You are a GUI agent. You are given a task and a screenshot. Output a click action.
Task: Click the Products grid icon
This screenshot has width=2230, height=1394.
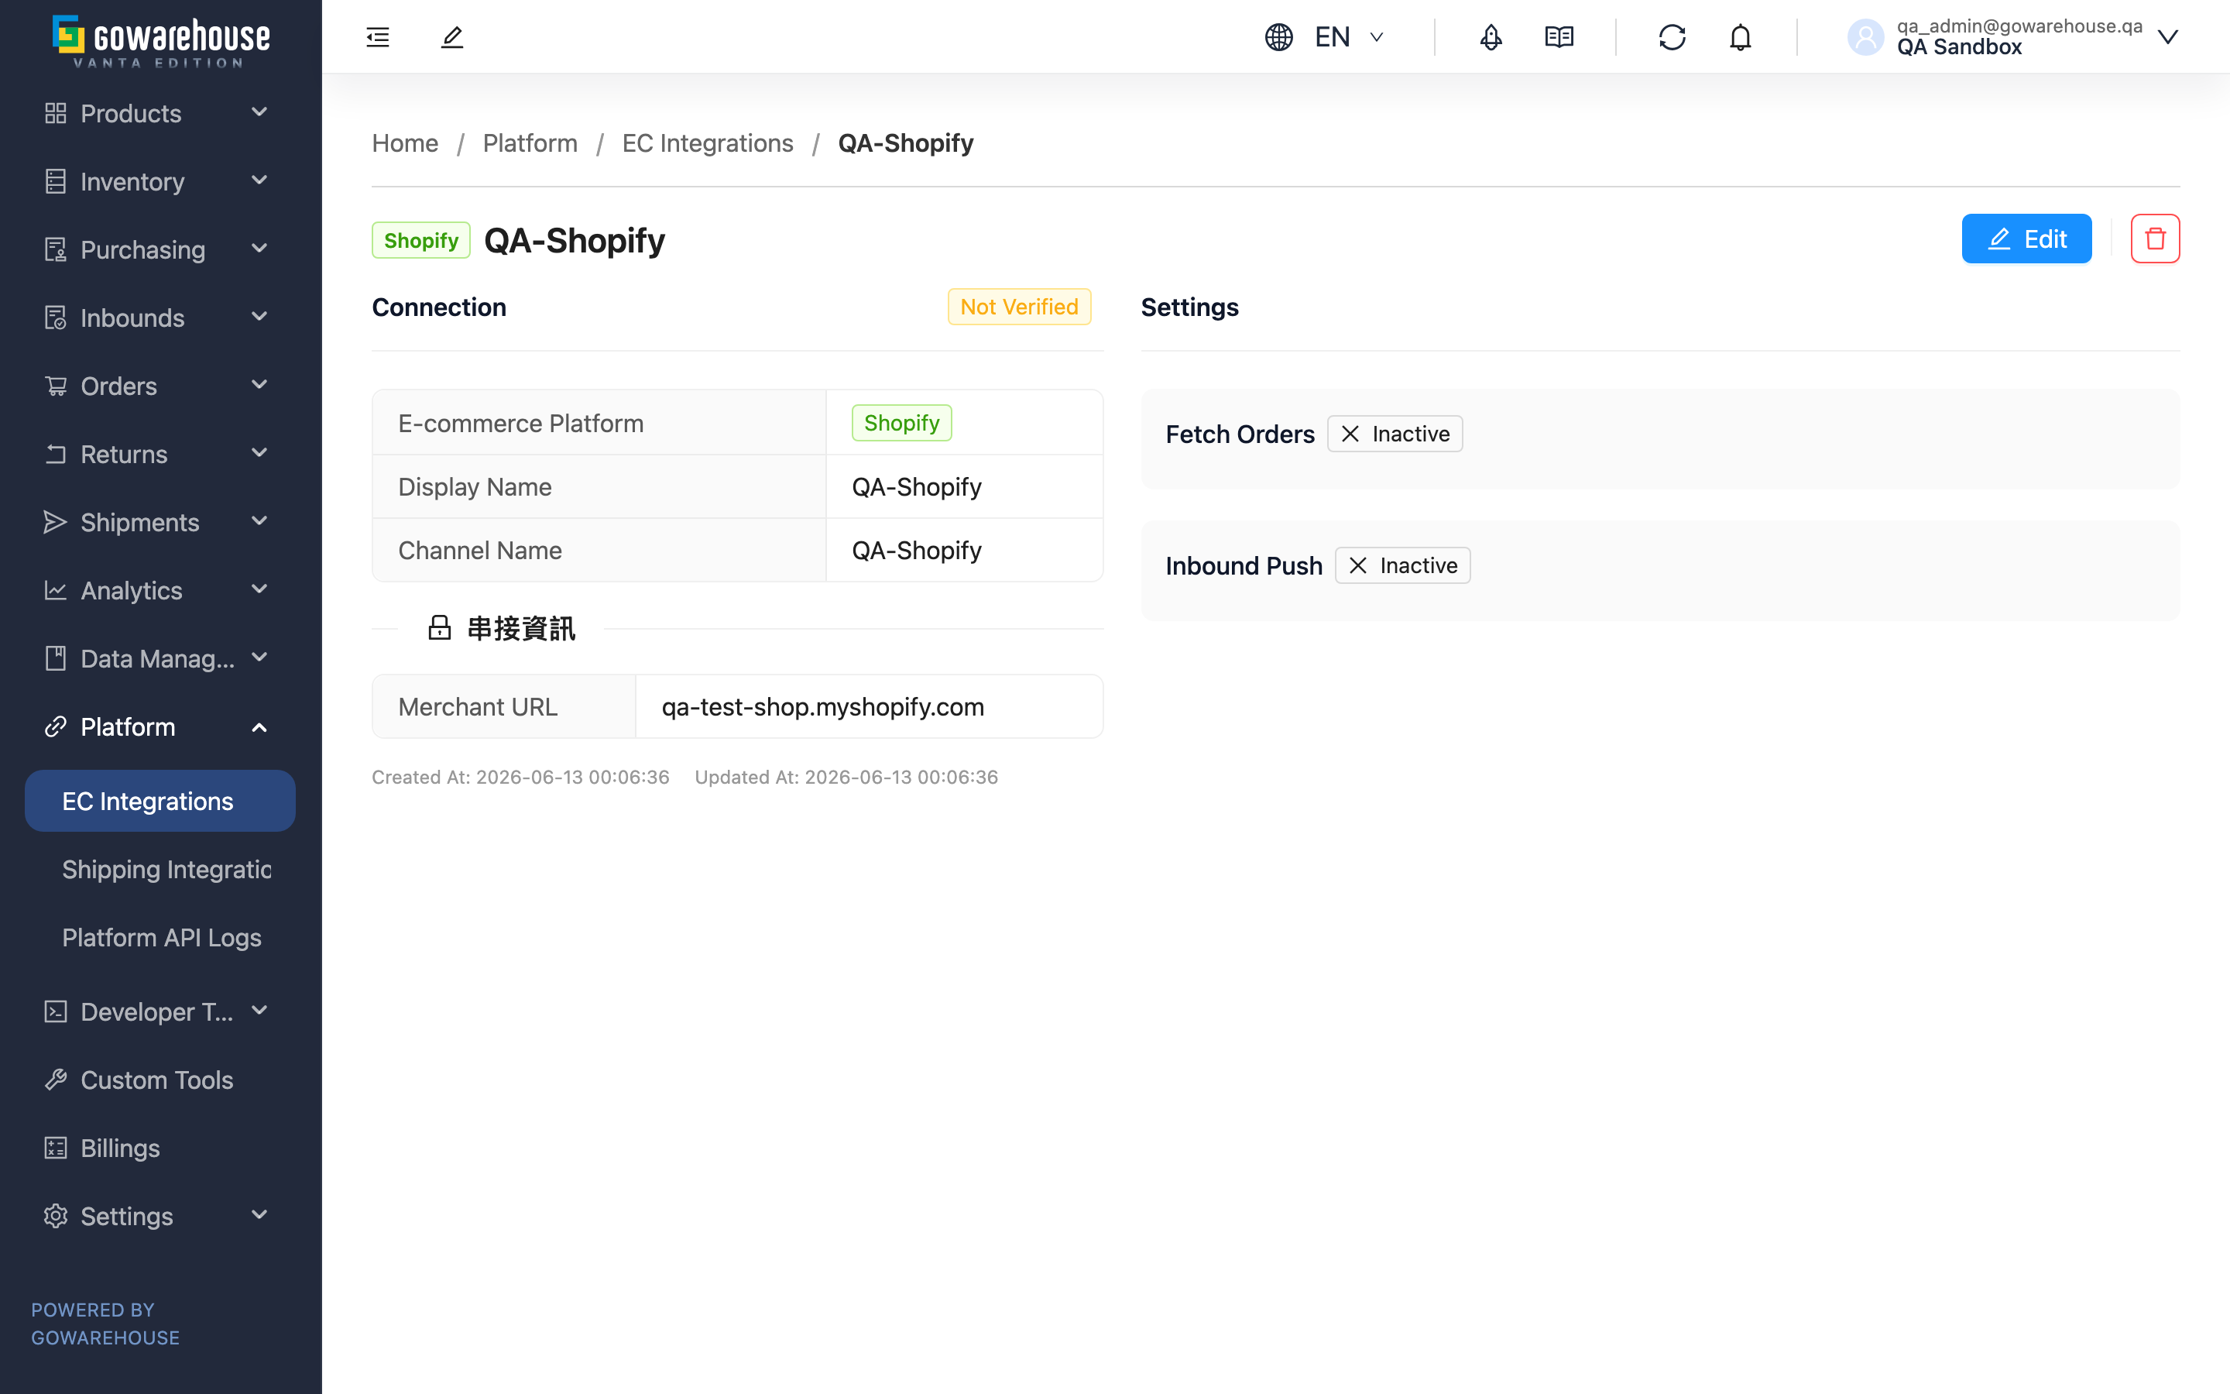pos(55,113)
